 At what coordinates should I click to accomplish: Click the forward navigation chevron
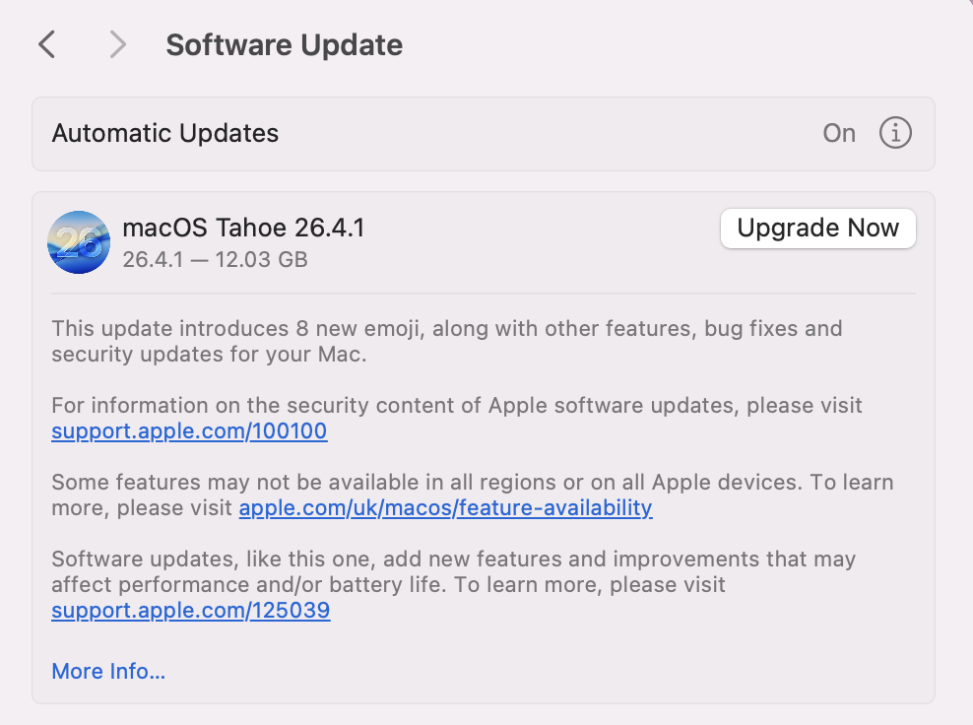[x=117, y=44]
